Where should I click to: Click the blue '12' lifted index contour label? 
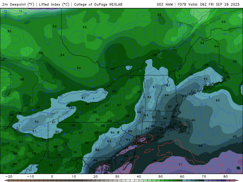pos(19,17)
